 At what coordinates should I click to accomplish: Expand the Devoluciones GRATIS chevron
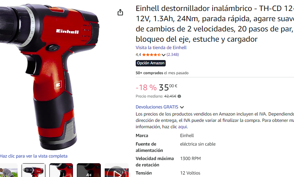pyautogui.click(x=182, y=107)
